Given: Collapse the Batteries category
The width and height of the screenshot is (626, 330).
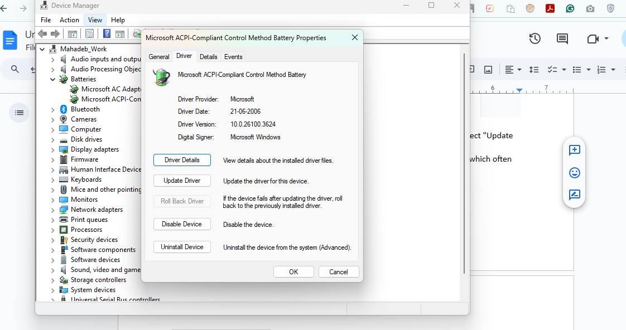Looking at the screenshot, I should coord(53,79).
